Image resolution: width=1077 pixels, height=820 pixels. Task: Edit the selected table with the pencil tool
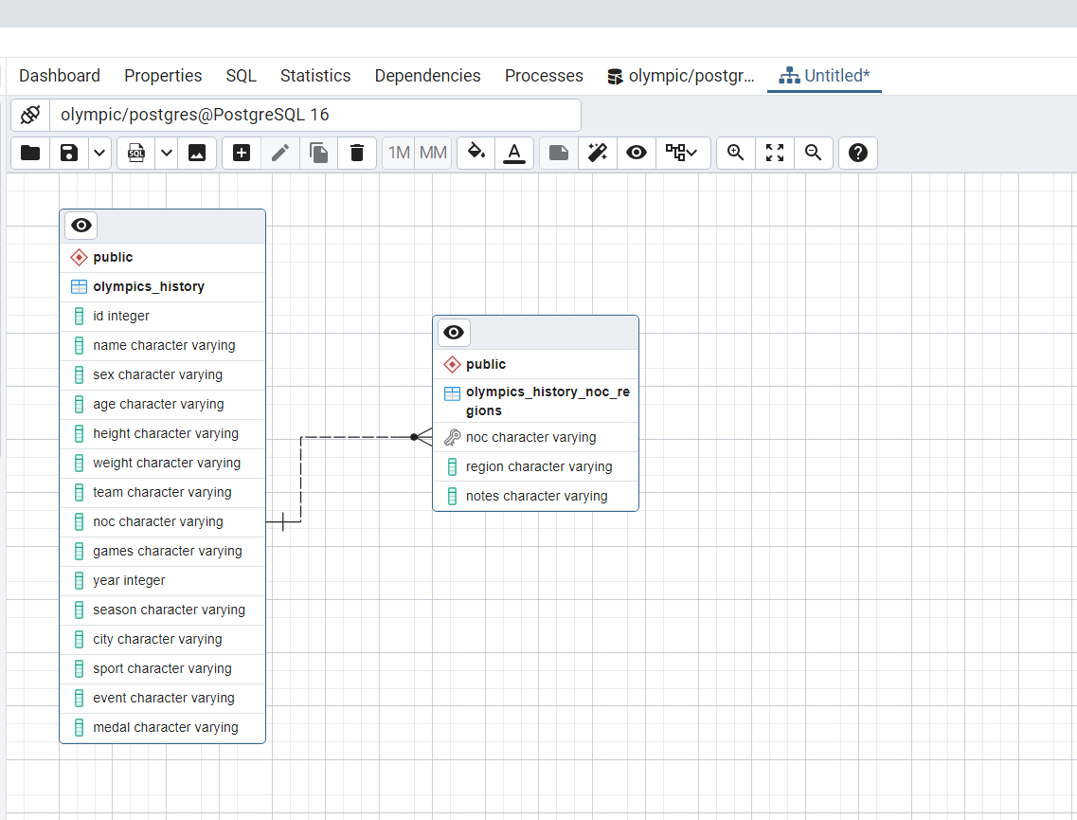pyautogui.click(x=279, y=153)
